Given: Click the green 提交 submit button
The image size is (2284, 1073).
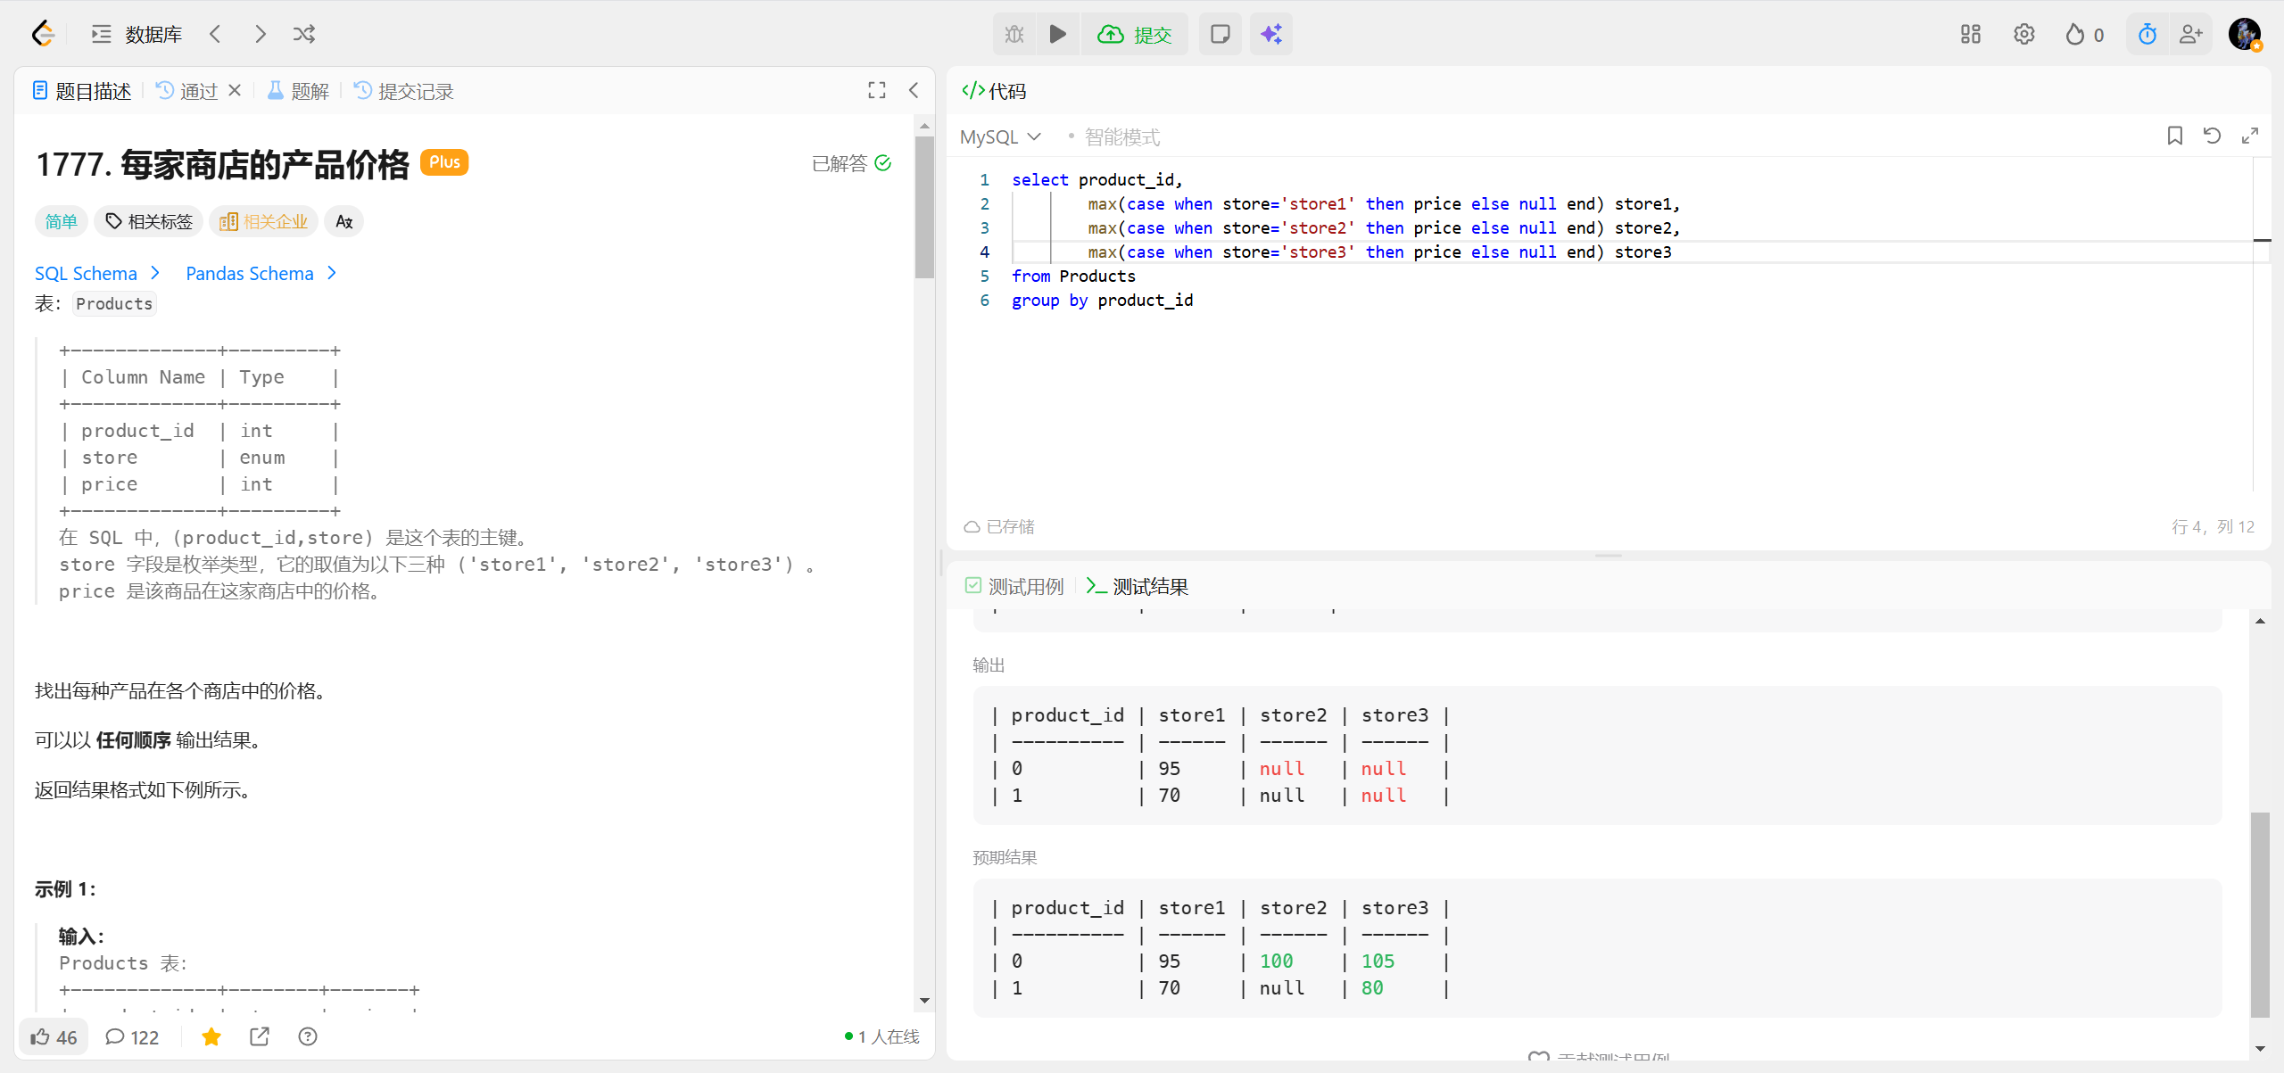Looking at the screenshot, I should tap(1135, 34).
